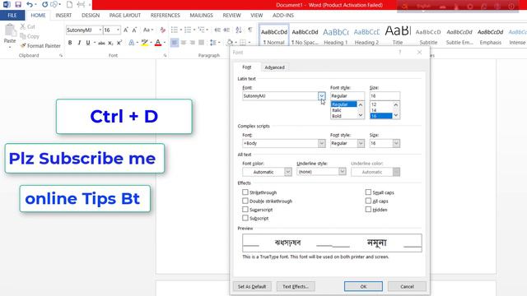Apply the Heading 1 style
The height and width of the screenshot is (296, 527).
click(x=336, y=35)
